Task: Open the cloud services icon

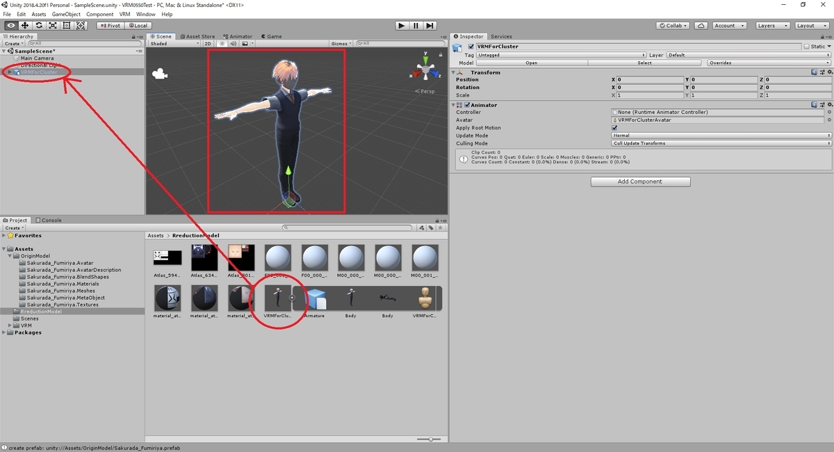Action: [701, 26]
